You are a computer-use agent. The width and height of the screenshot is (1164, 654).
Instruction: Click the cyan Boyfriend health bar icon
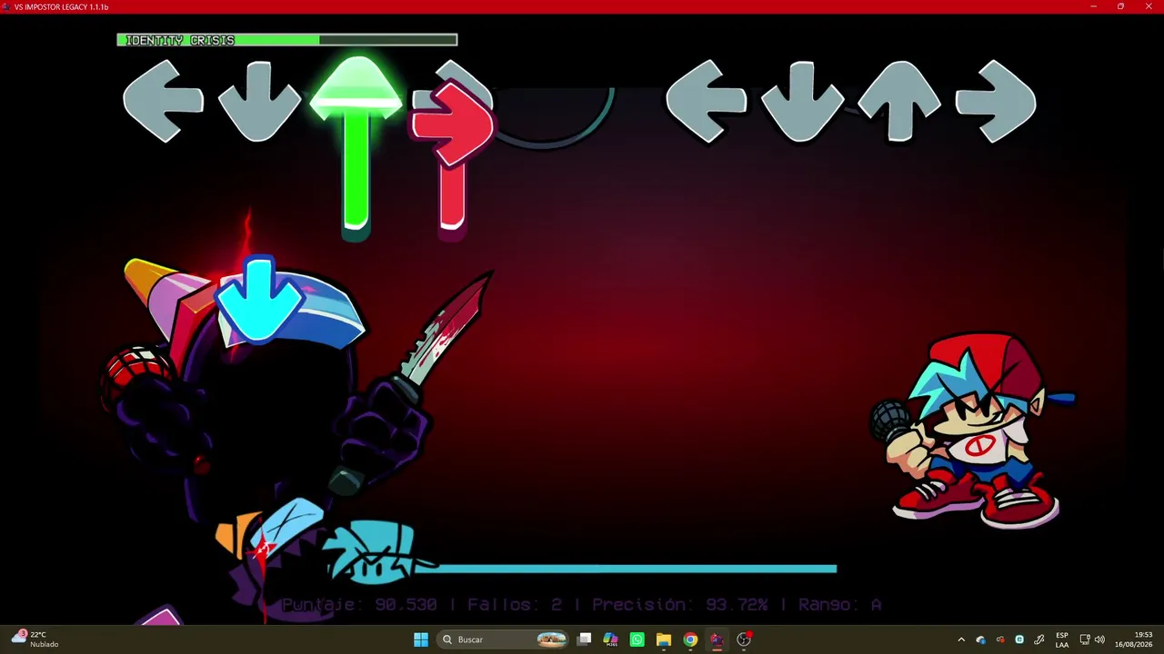pyautogui.click(x=373, y=553)
